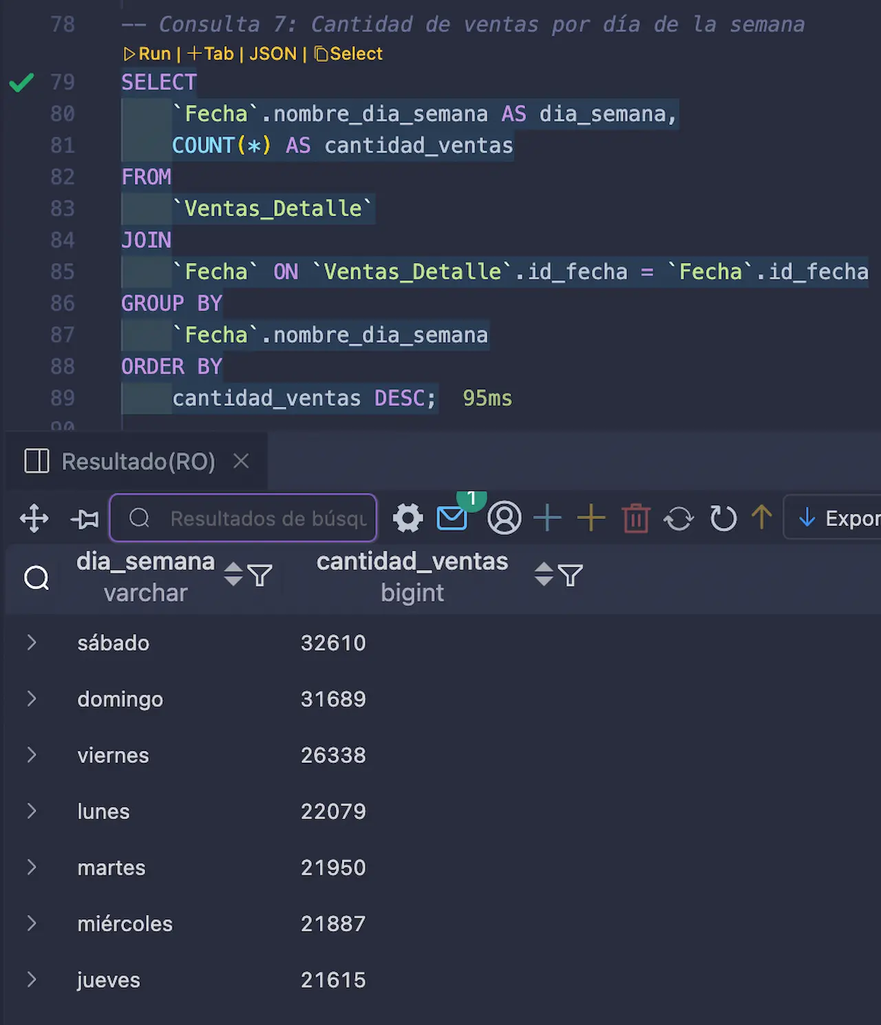
Task: Toggle filter on dia_semana column
Action: [x=260, y=575]
